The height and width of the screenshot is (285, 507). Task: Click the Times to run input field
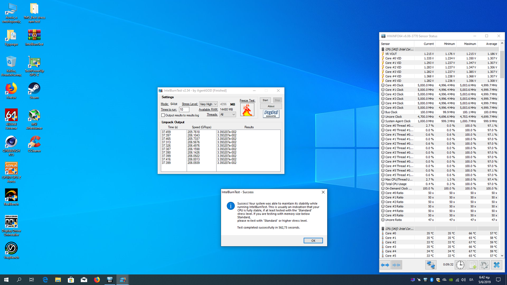(x=184, y=109)
